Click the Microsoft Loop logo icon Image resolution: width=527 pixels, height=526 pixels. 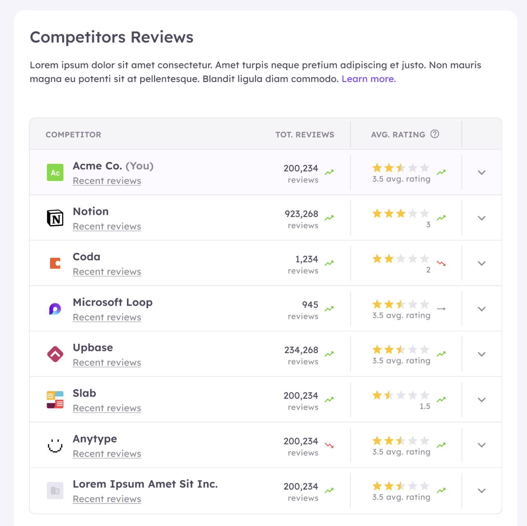[x=55, y=309]
